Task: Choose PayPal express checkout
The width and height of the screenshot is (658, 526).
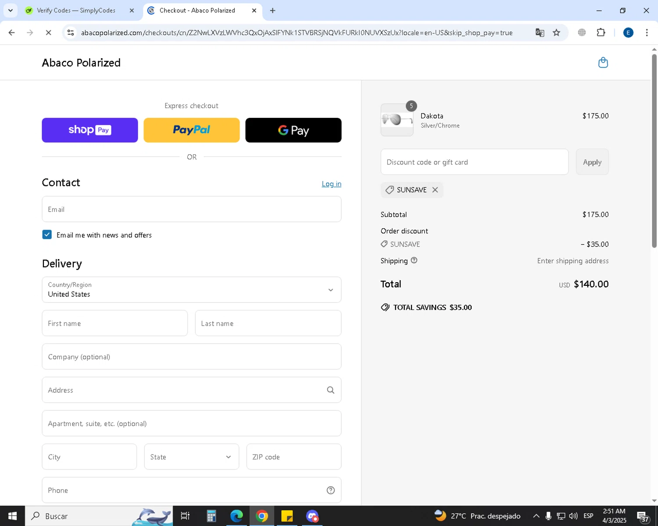Action: (192, 130)
